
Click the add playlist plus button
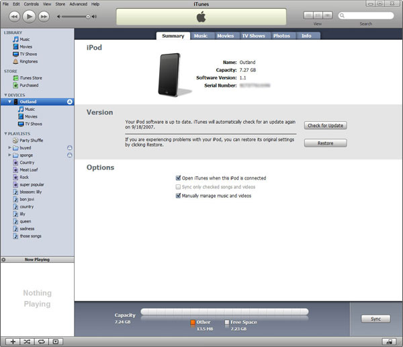(x=13, y=342)
